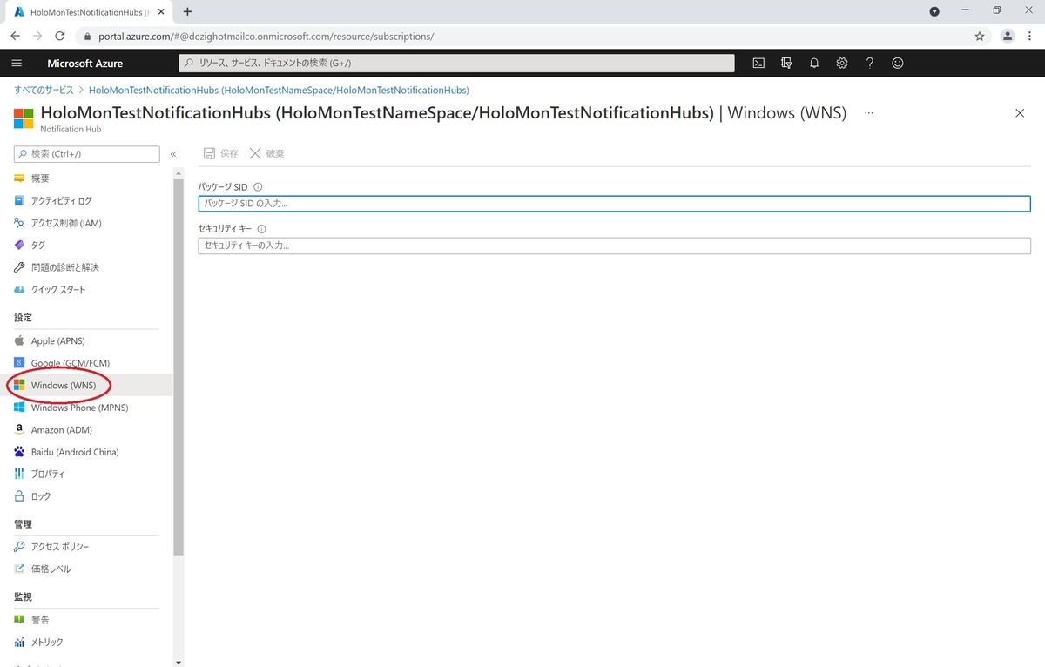Focus the Security key input field

click(x=615, y=246)
